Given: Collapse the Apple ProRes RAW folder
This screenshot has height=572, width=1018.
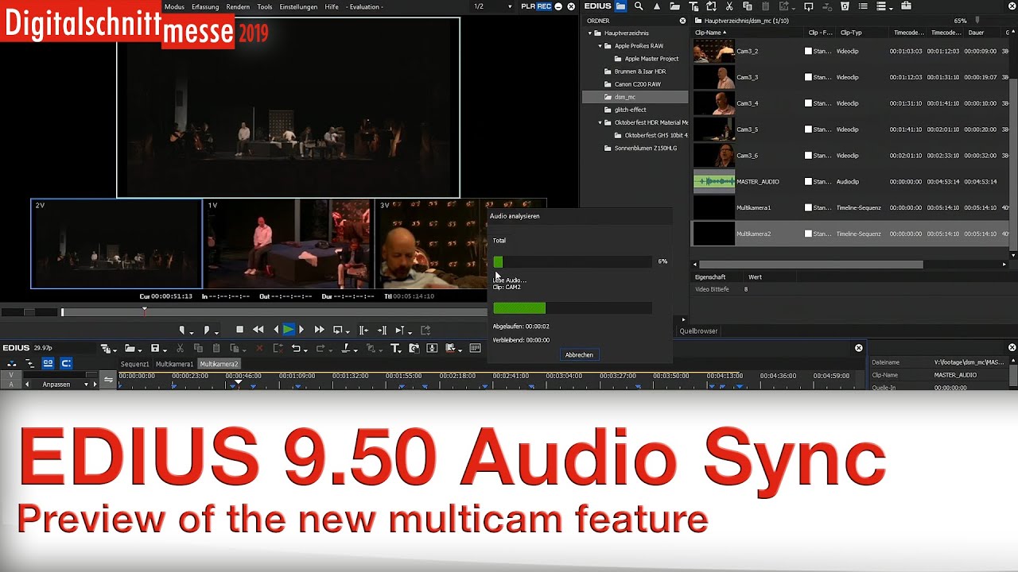Looking at the screenshot, I should (x=600, y=46).
